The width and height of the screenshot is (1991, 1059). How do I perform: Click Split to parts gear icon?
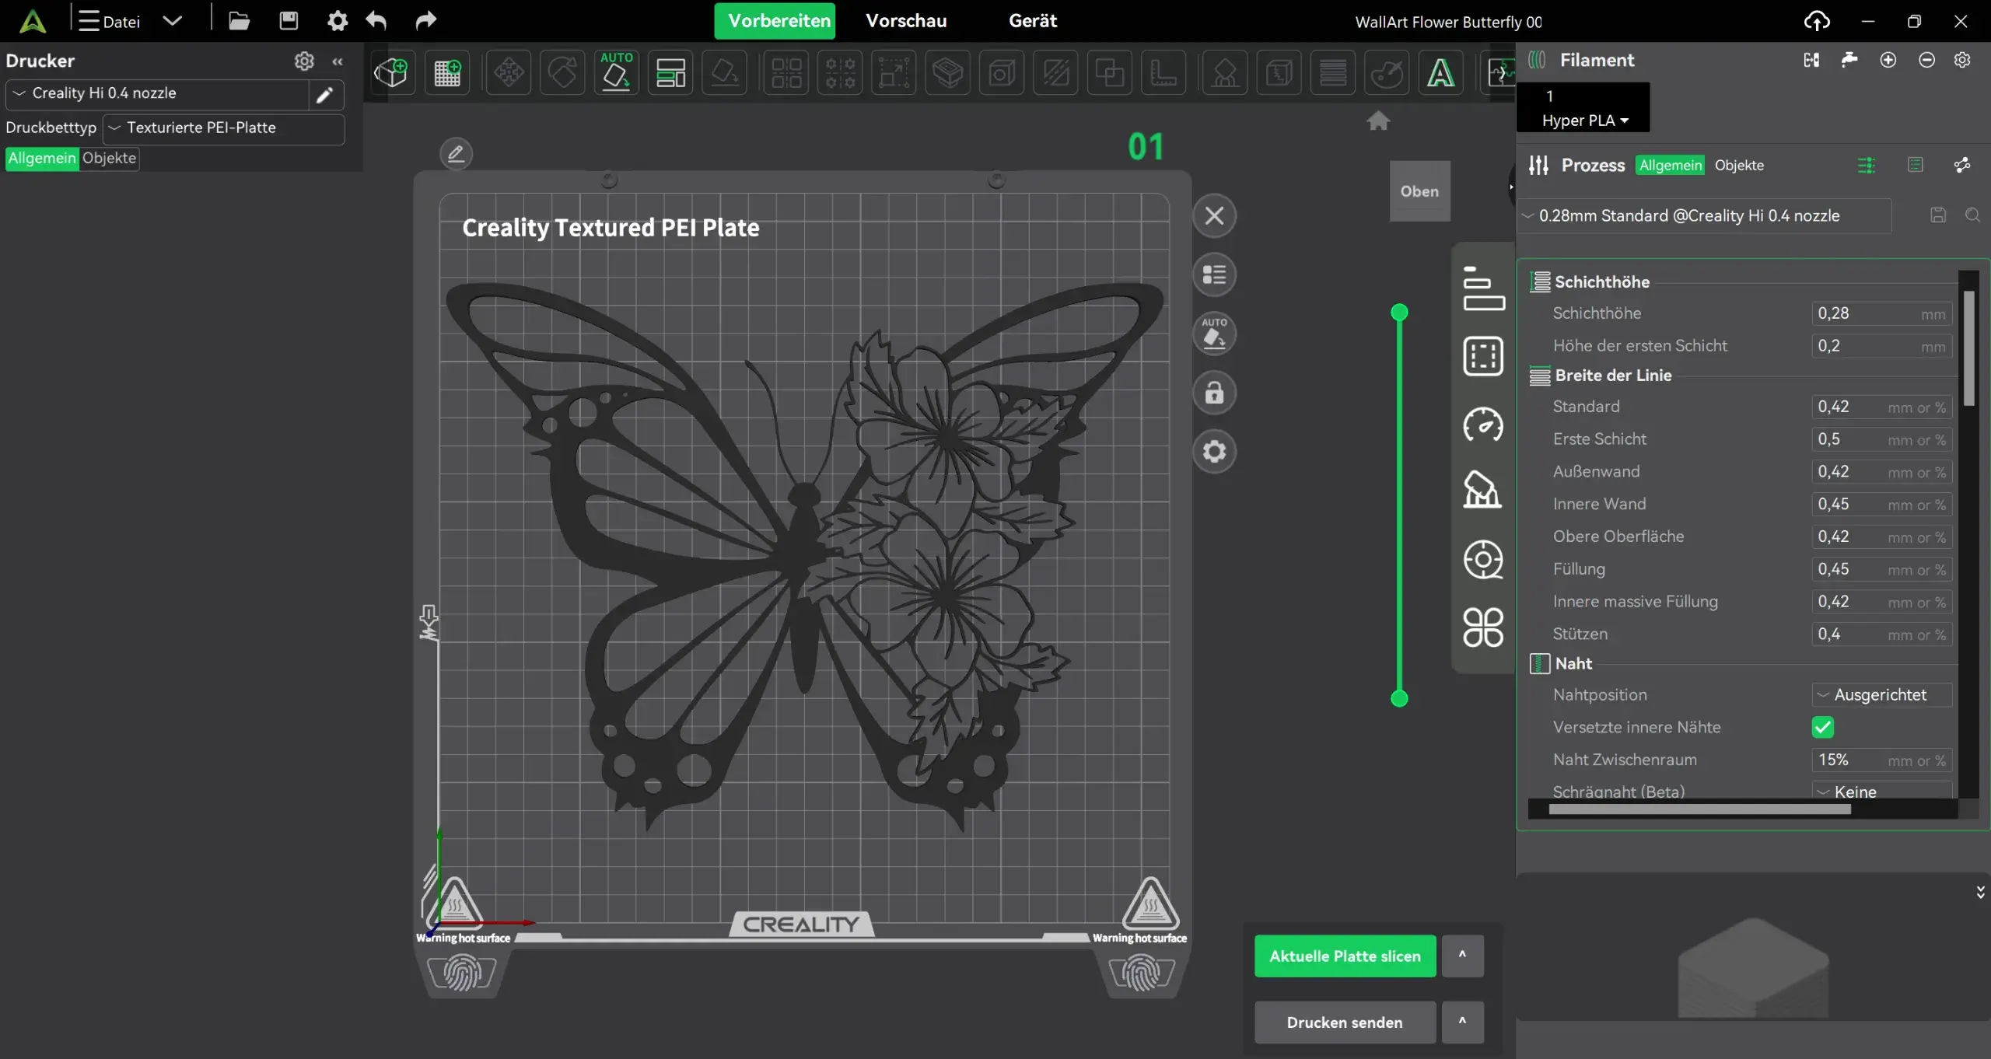coord(841,73)
